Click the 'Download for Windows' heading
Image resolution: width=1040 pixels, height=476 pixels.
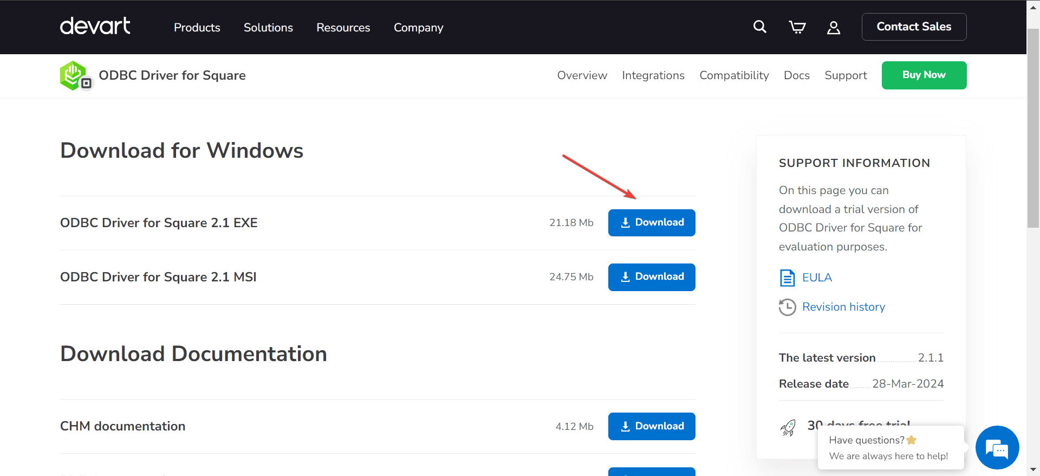click(x=182, y=151)
